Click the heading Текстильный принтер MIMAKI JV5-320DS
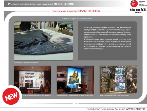Screen dimensions: 147x111 [x=76, y=11]
